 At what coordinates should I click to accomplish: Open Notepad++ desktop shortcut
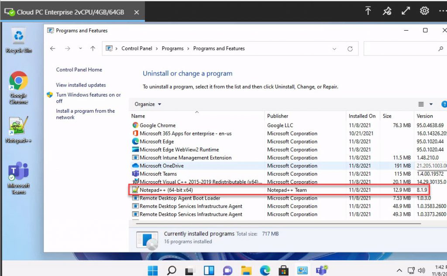(x=18, y=129)
